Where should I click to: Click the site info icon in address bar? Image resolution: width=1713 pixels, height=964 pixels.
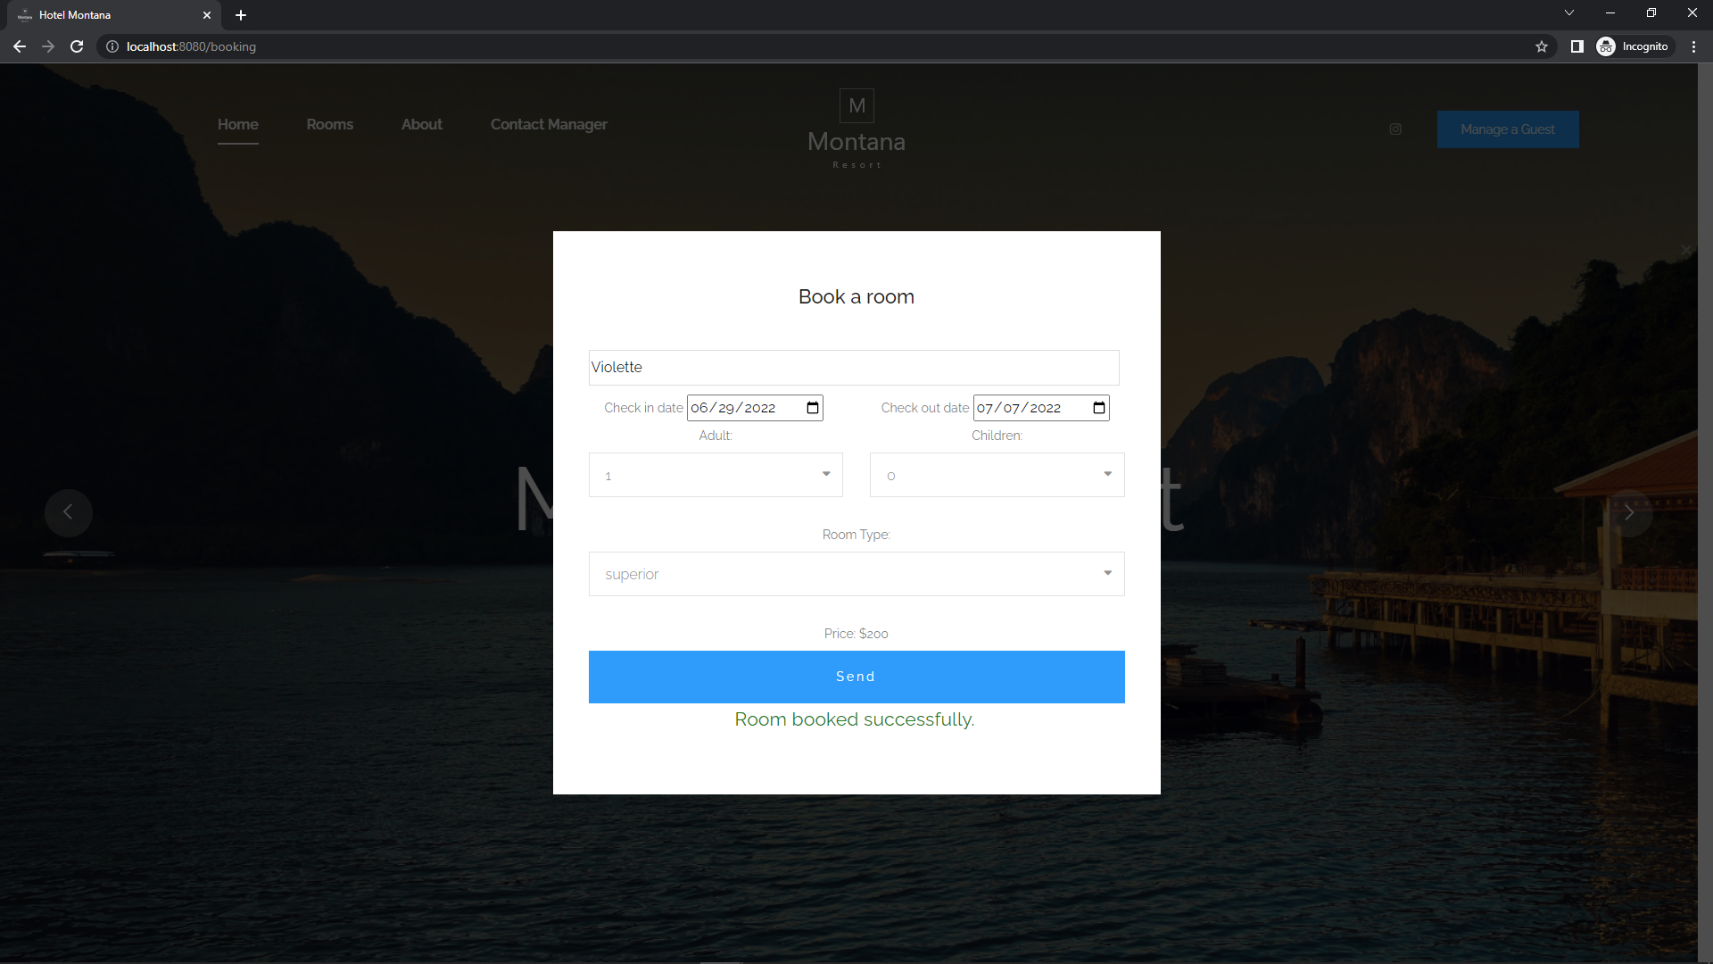click(x=112, y=46)
